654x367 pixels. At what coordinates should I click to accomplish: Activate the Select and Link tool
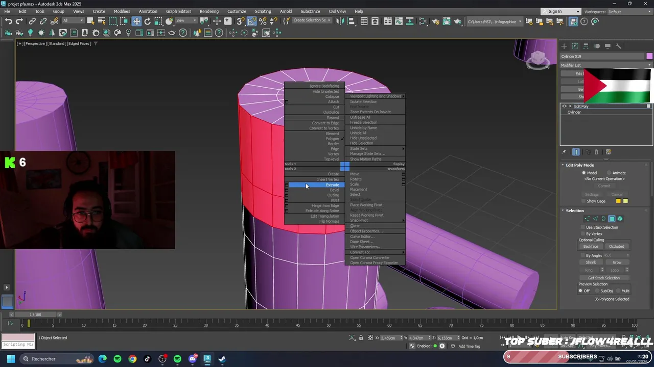(32, 21)
